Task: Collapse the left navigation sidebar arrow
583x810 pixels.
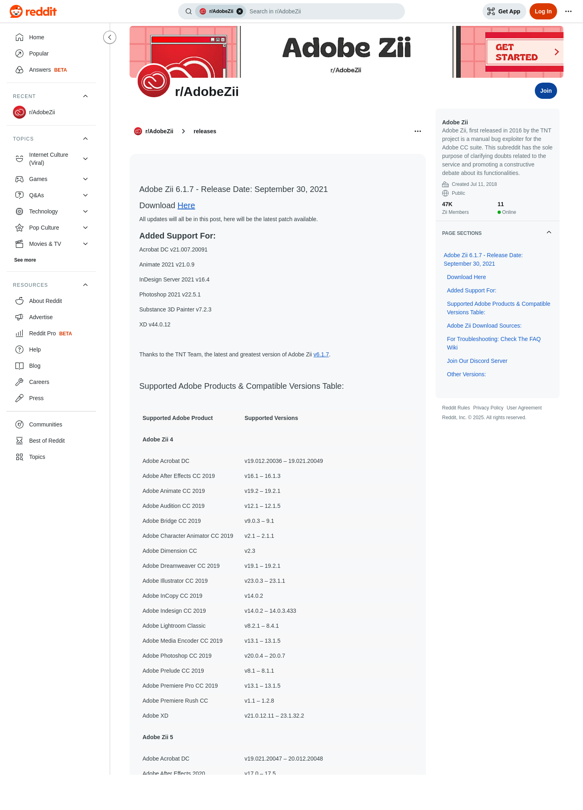Action: pyautogui.click(x=110, y=37)
